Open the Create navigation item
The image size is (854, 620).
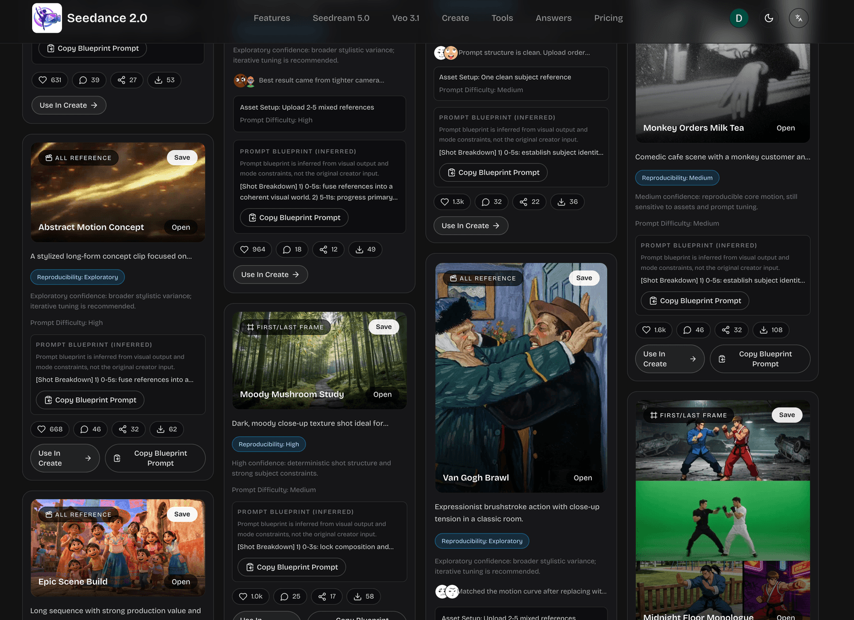click(456, 18)
